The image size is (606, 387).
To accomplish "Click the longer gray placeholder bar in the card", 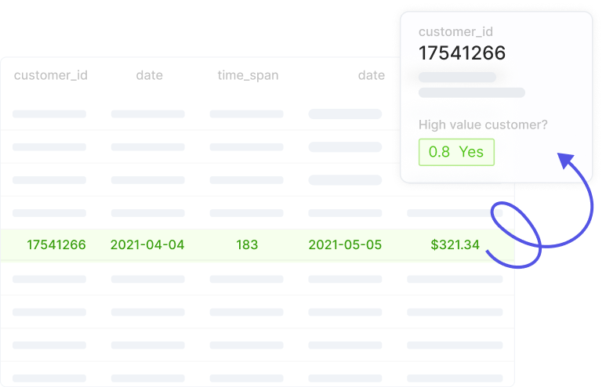I will pos(472,92).
